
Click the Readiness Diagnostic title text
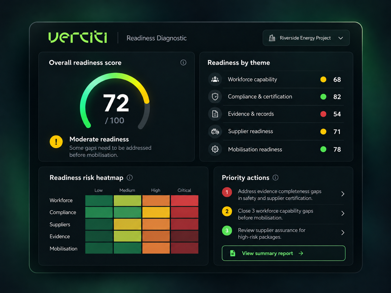(x=157, y=38)
